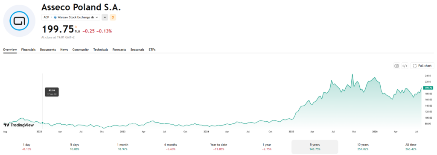Image resolution: width=437 pixels, height=155 pixels.
Task: Select the Year to date range
Action: tap(219, 147)
